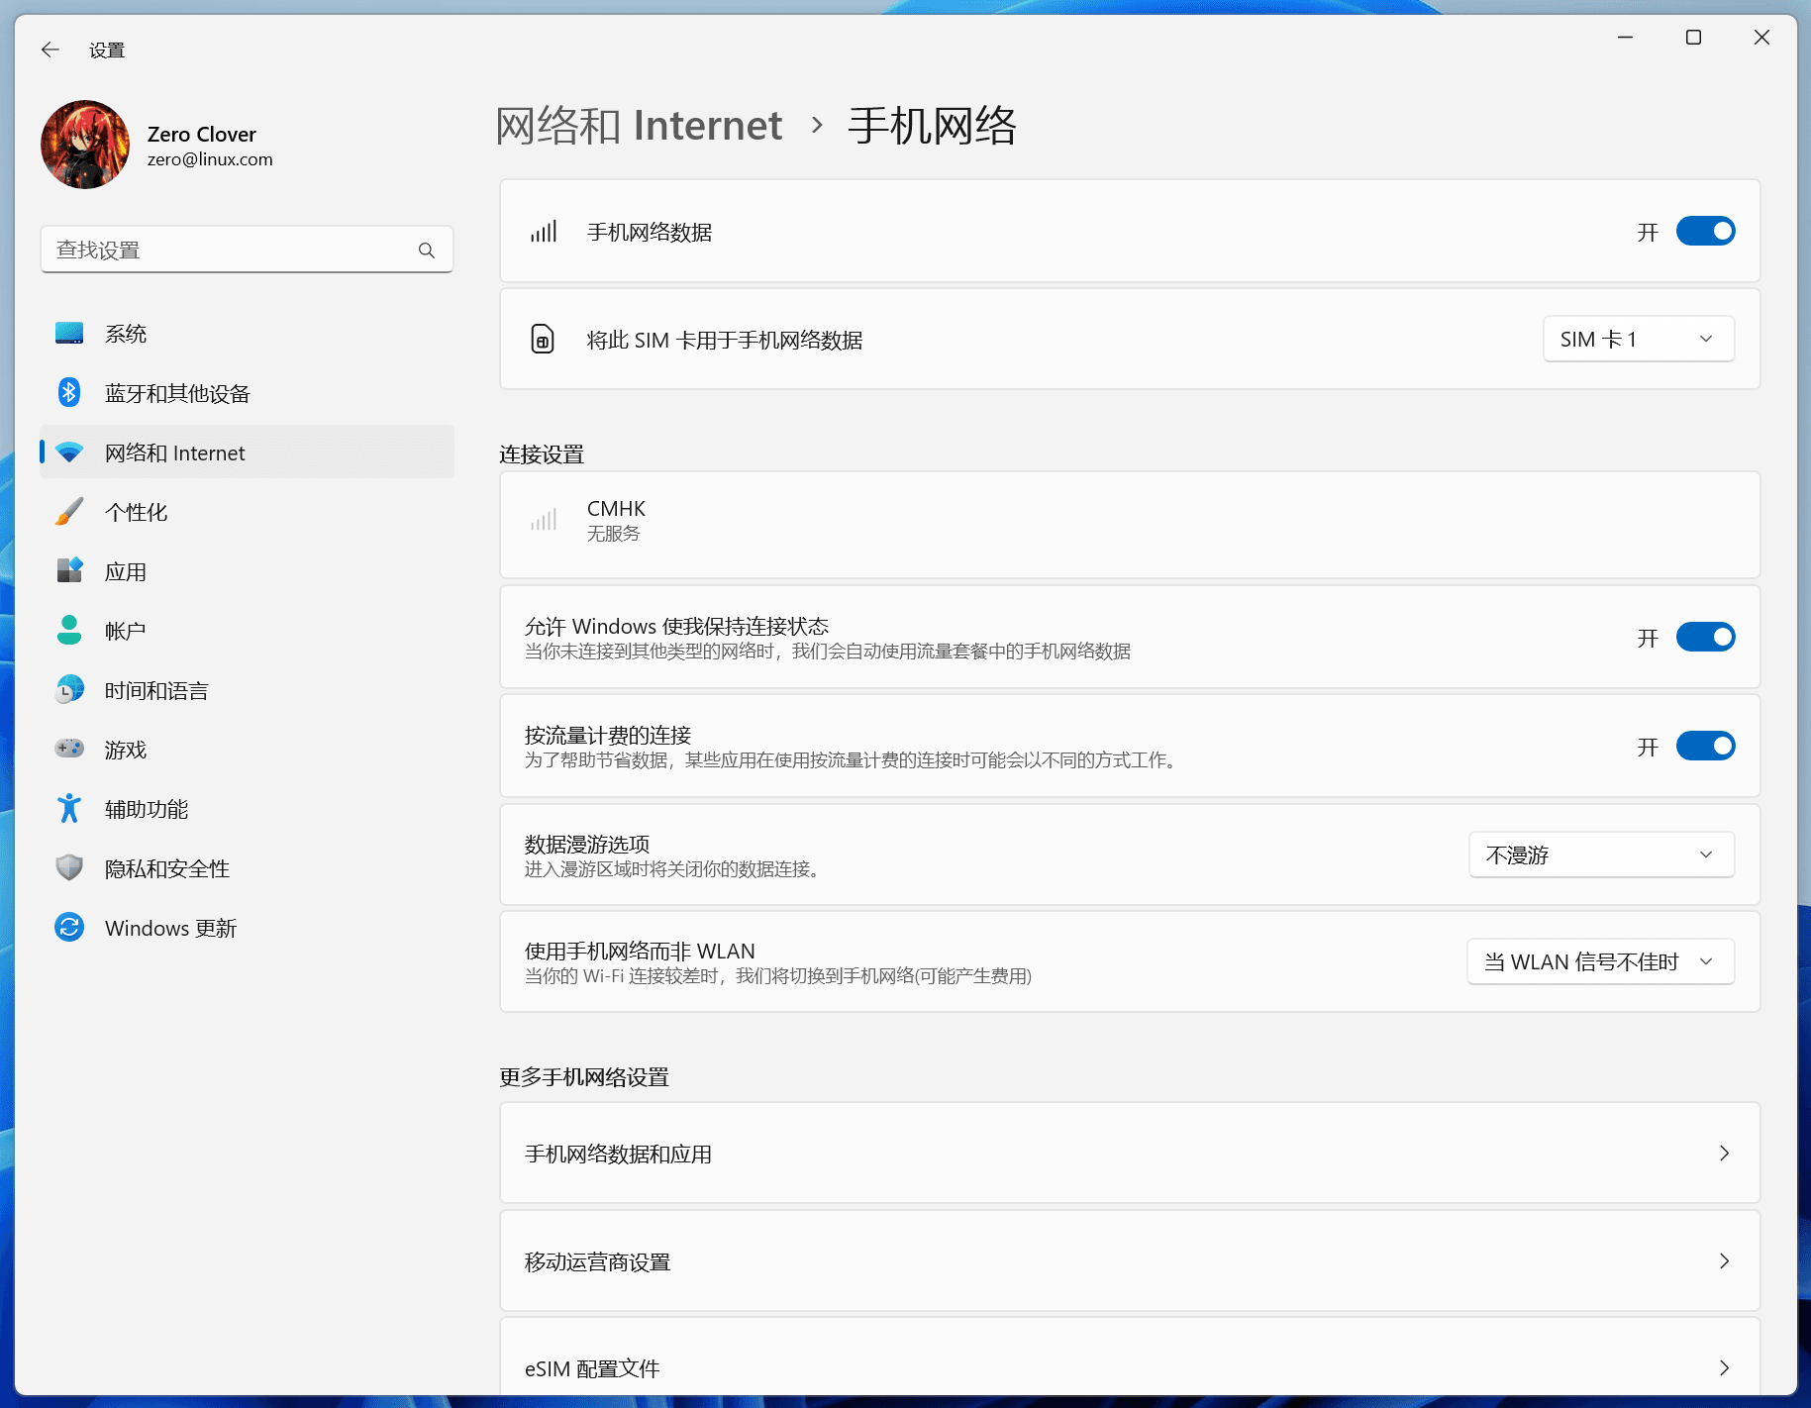This screenshot has height=1408, width=1811.
Task: Click the 帐户 person icon
Action: pos(69,631)
